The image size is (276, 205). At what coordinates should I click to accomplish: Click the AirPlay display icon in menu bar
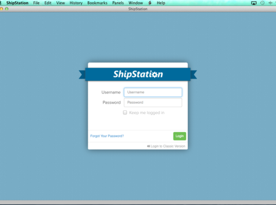pos(254,3)
